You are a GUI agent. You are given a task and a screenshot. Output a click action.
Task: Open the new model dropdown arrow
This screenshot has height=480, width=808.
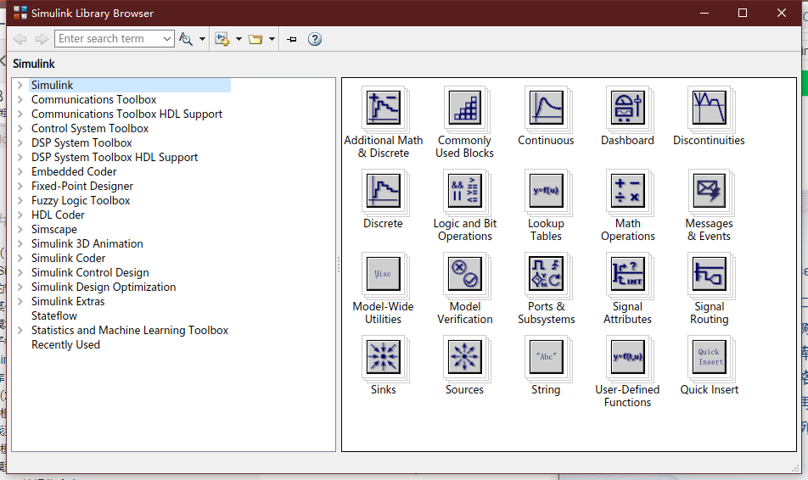click(238, 39)
